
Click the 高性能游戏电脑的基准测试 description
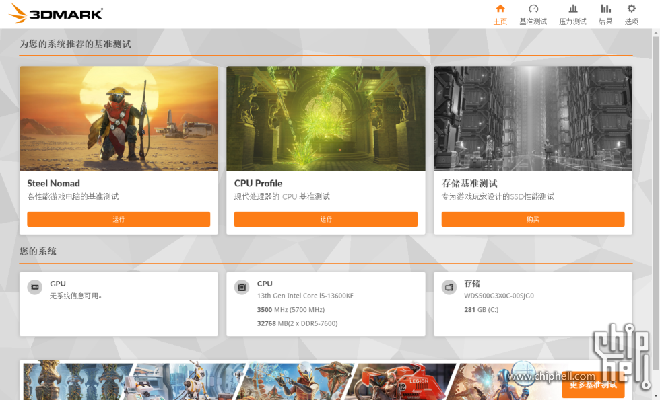[73, 196]
